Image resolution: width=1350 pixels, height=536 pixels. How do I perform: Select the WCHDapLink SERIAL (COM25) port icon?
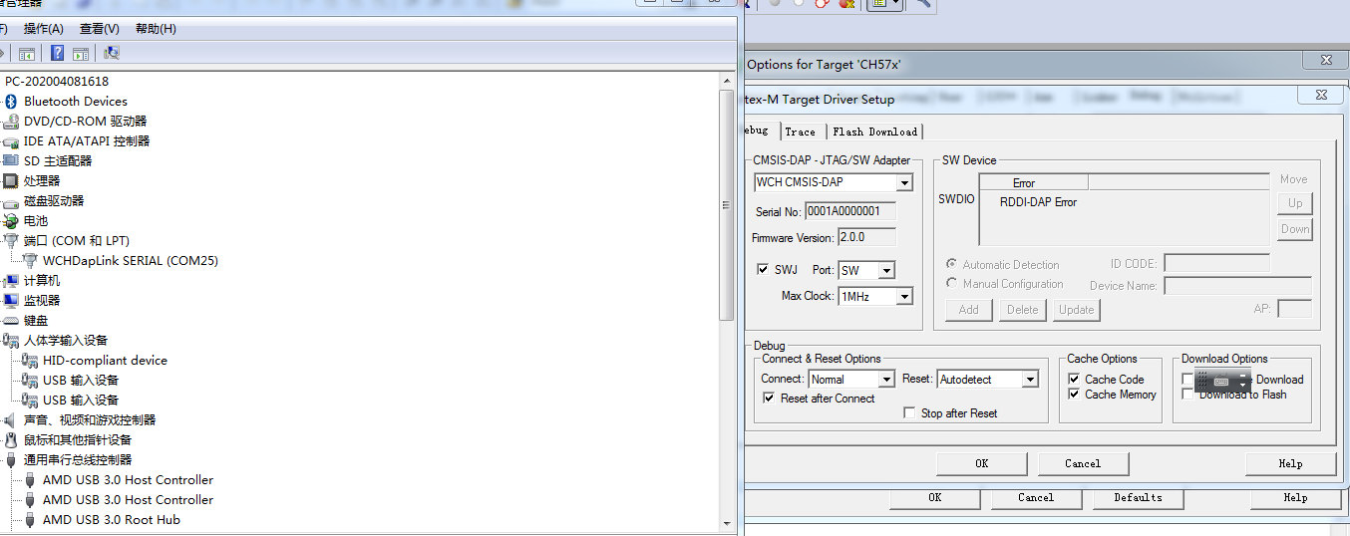point(30,261)
